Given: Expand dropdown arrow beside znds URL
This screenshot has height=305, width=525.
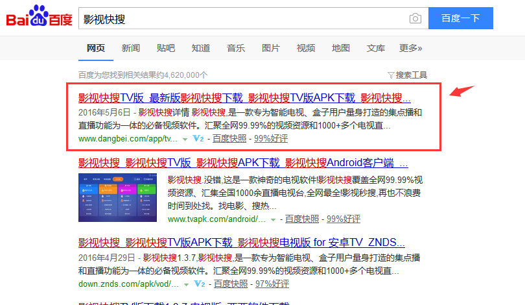Looking at the screenshot, I should point(186,285).
